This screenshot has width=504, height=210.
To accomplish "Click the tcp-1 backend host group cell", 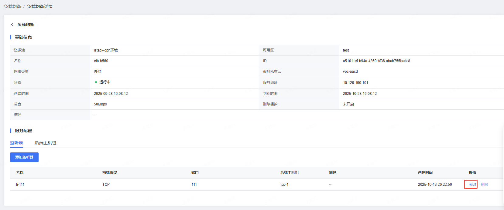I will [x=284, y=185].
